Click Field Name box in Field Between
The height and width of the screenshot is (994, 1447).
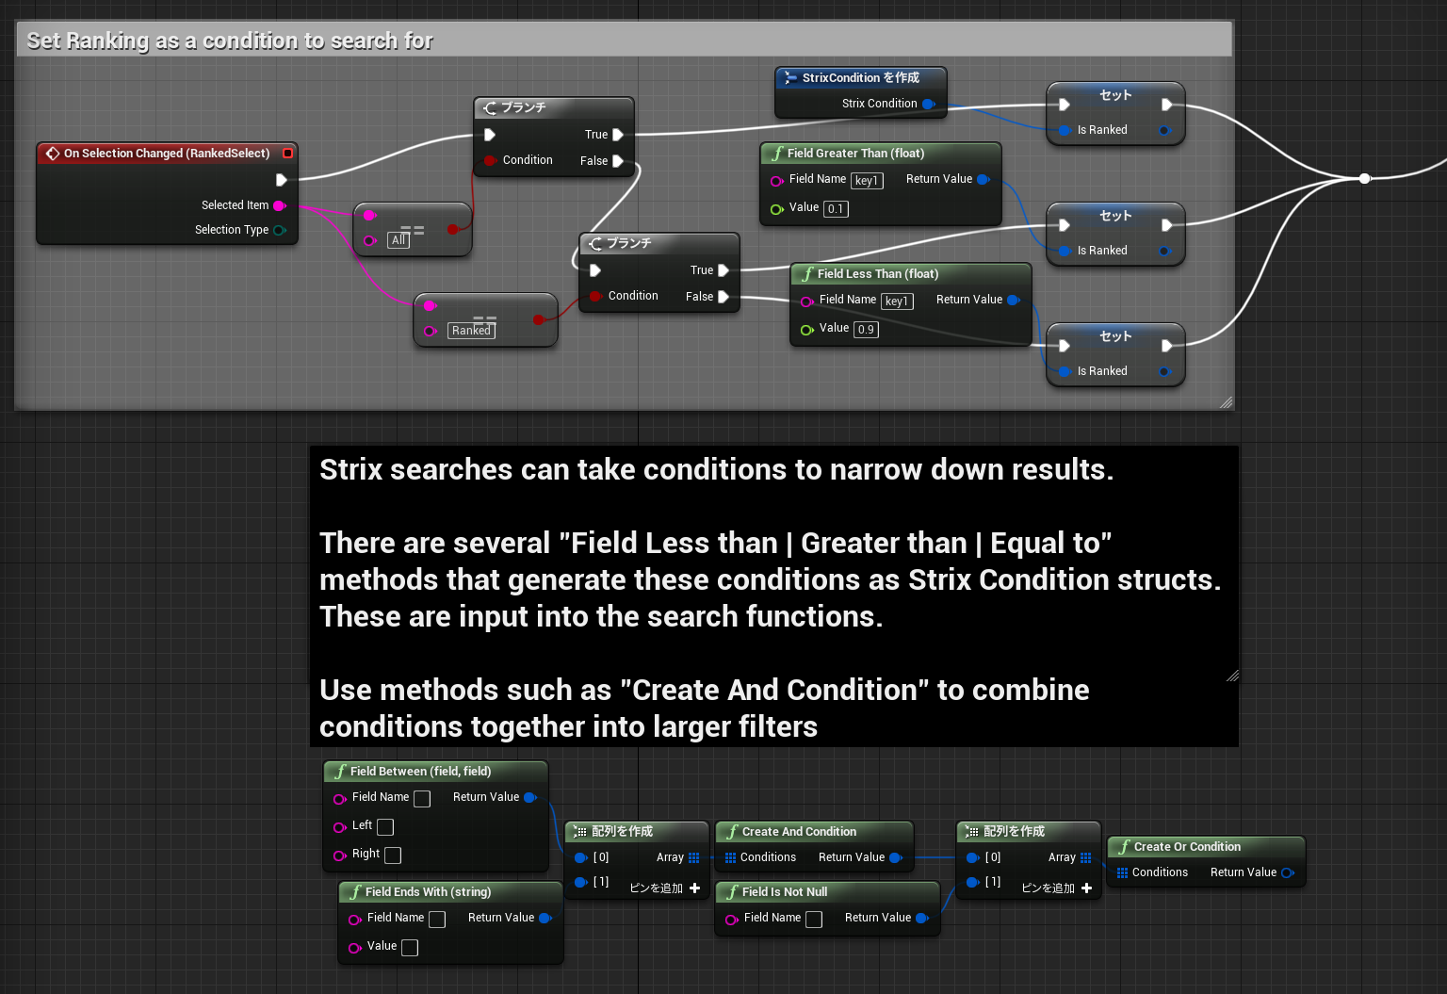pyautogui.click(x=422, y=799)
